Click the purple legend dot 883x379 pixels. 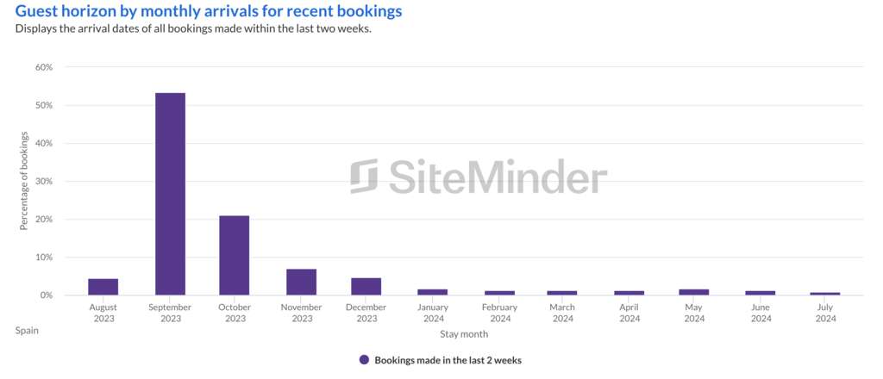pos(365,360)
